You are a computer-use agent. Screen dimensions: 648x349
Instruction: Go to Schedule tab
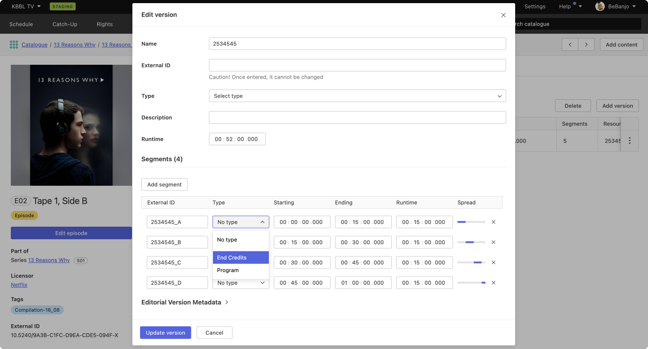click(21, 24)
